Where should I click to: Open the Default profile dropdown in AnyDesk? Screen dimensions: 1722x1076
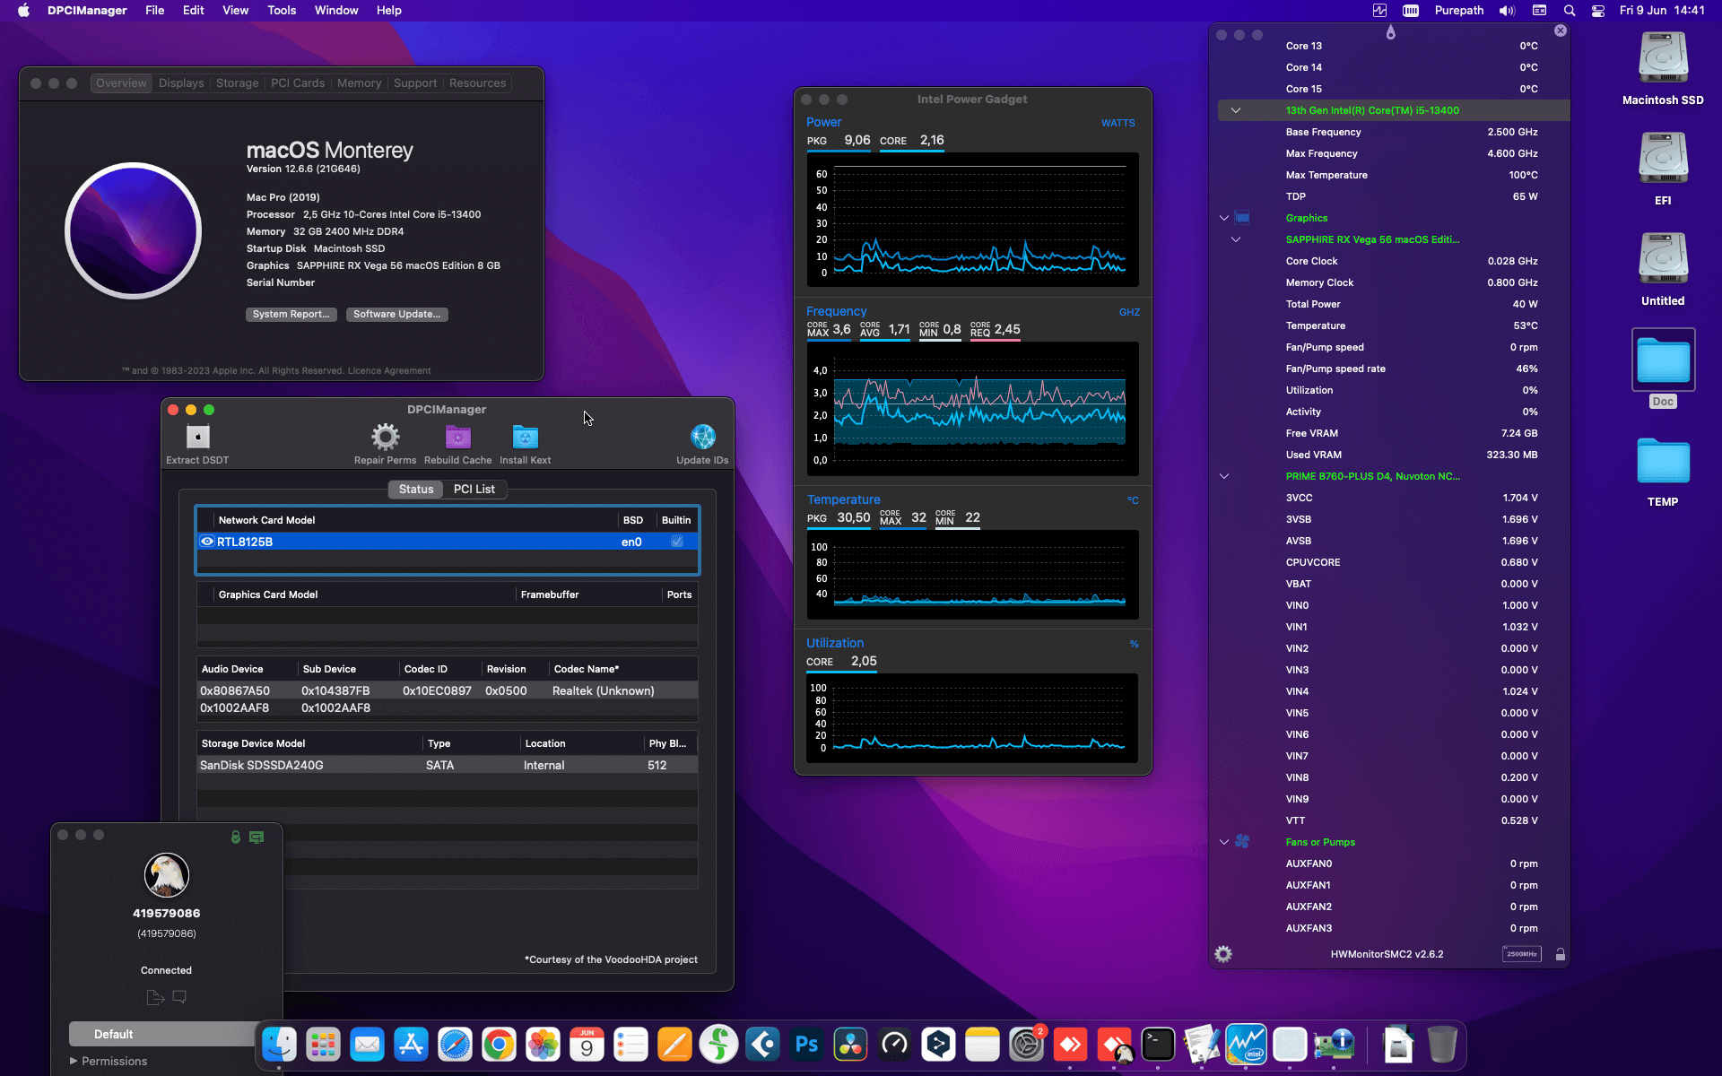[163, 1034]
